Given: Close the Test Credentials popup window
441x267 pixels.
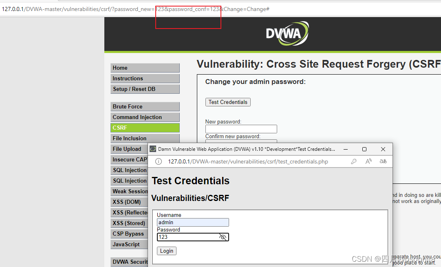Looking at the screenshot, I should click(383, 149).
